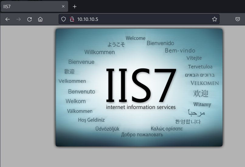Bookmark this page with the star

coord(215,19)
